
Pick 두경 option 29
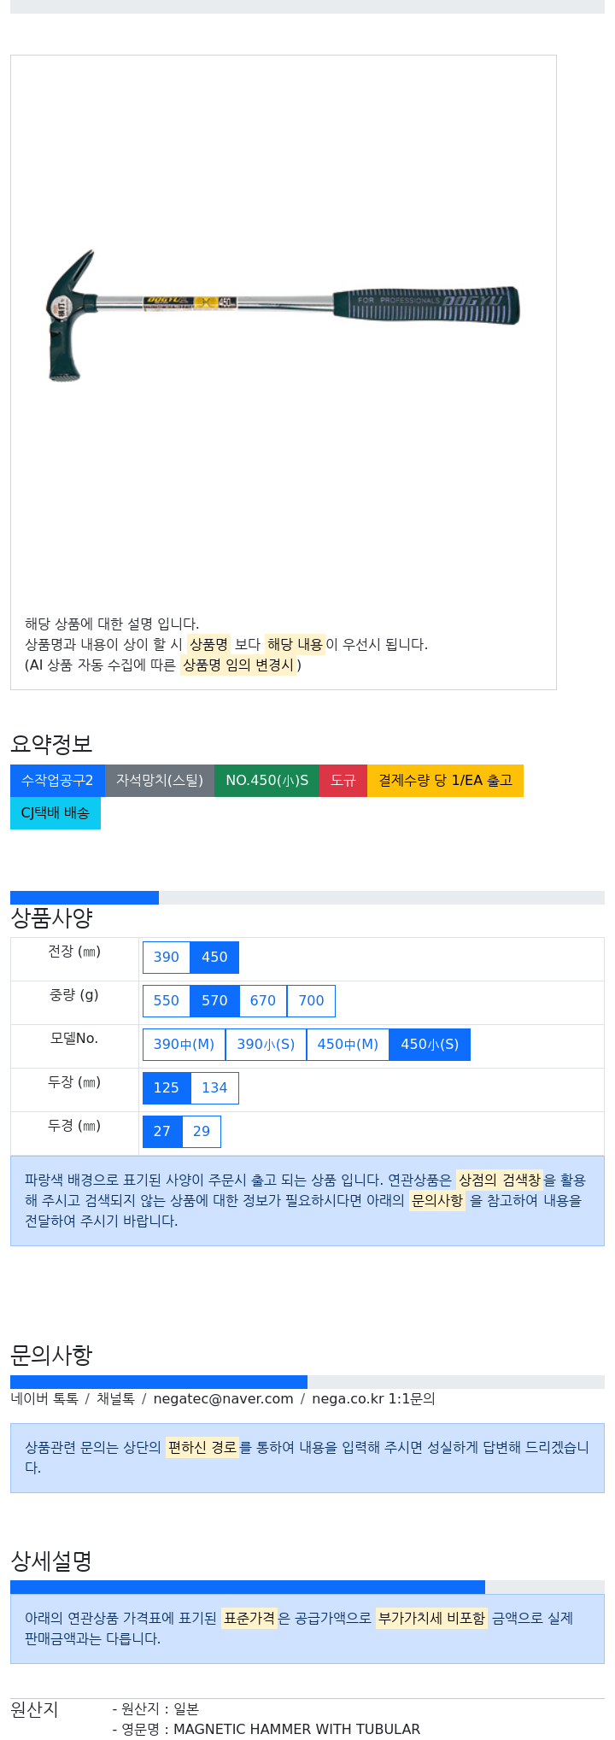click(x=202, y=1132)
